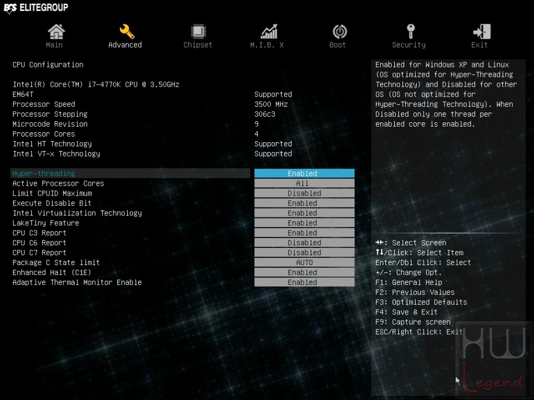Select the Active Processor Cores label
Image resolution: width=534 pixels, height=400 pixels.
click(58, 184)
